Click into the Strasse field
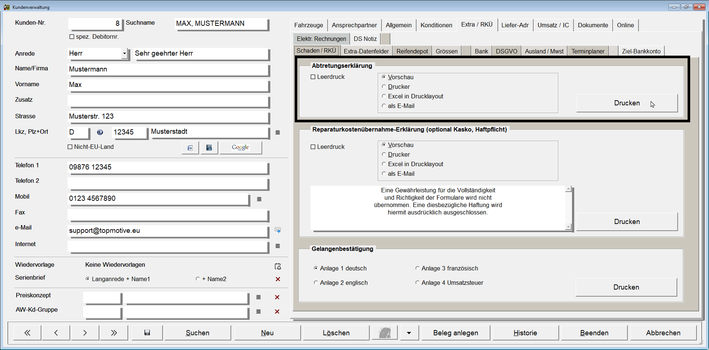Image resolution: width=709 pixels, height=350 pixels. 168,116
